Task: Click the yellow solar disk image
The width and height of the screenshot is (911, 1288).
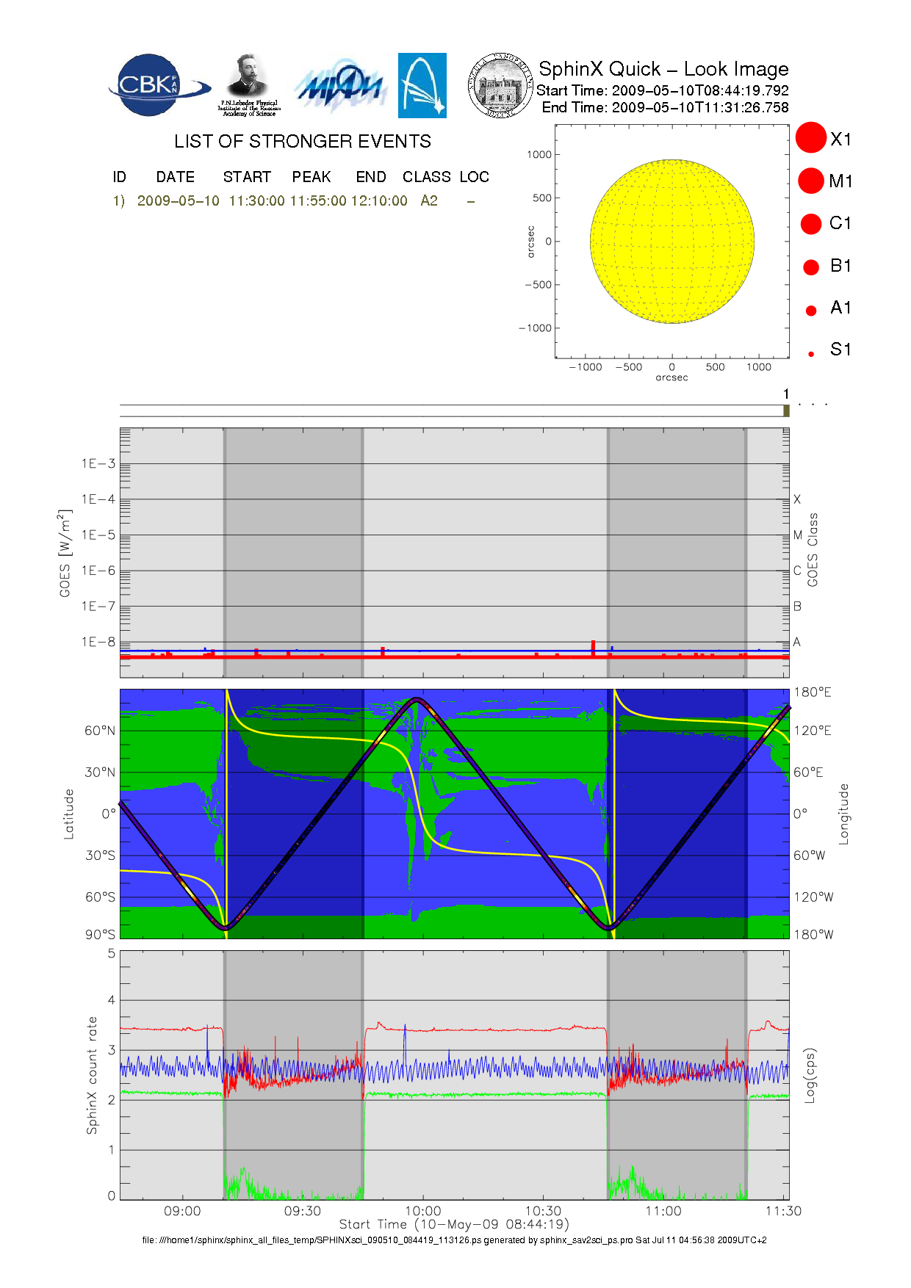Action: click(671, 241)
